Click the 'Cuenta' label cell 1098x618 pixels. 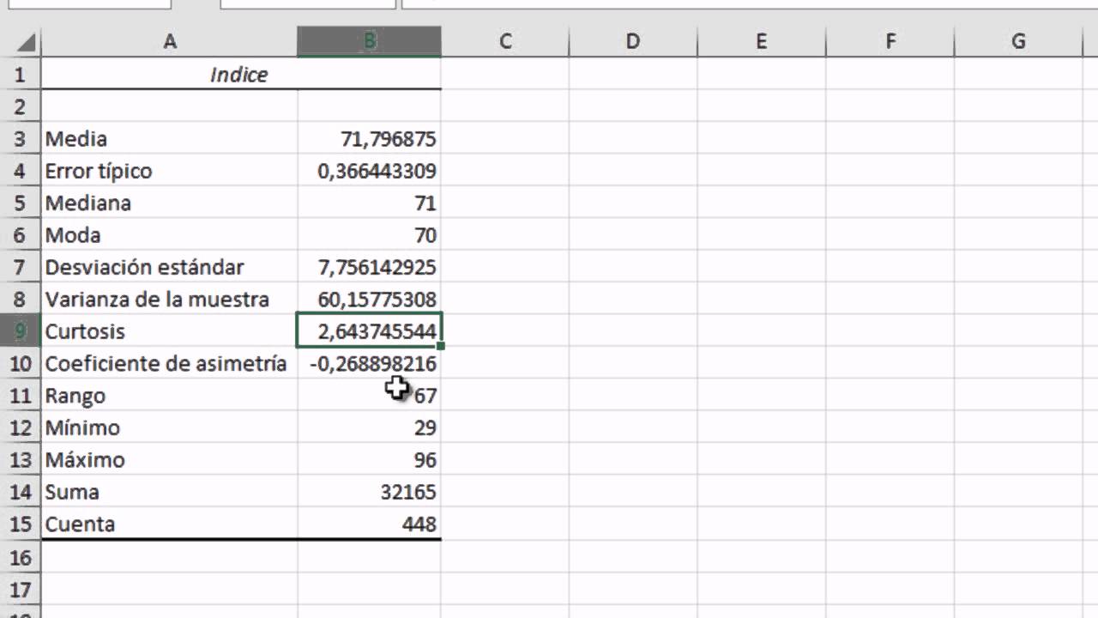(169, 524)
